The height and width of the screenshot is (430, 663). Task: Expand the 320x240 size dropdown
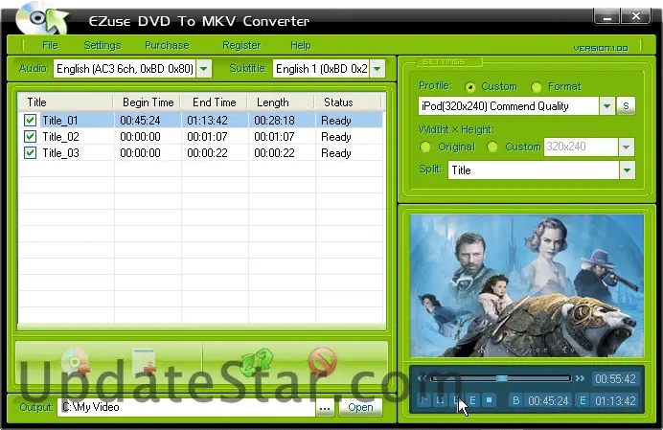pyautogui.click(x=627, y=147)
